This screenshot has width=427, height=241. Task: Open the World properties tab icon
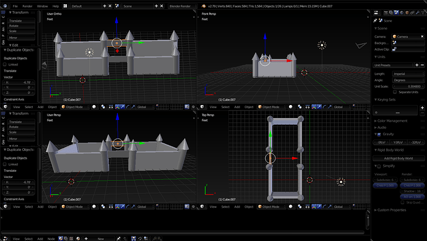[x=402, y=12]
